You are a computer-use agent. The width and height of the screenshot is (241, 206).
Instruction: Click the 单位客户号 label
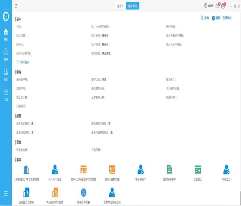click(22, 80)
